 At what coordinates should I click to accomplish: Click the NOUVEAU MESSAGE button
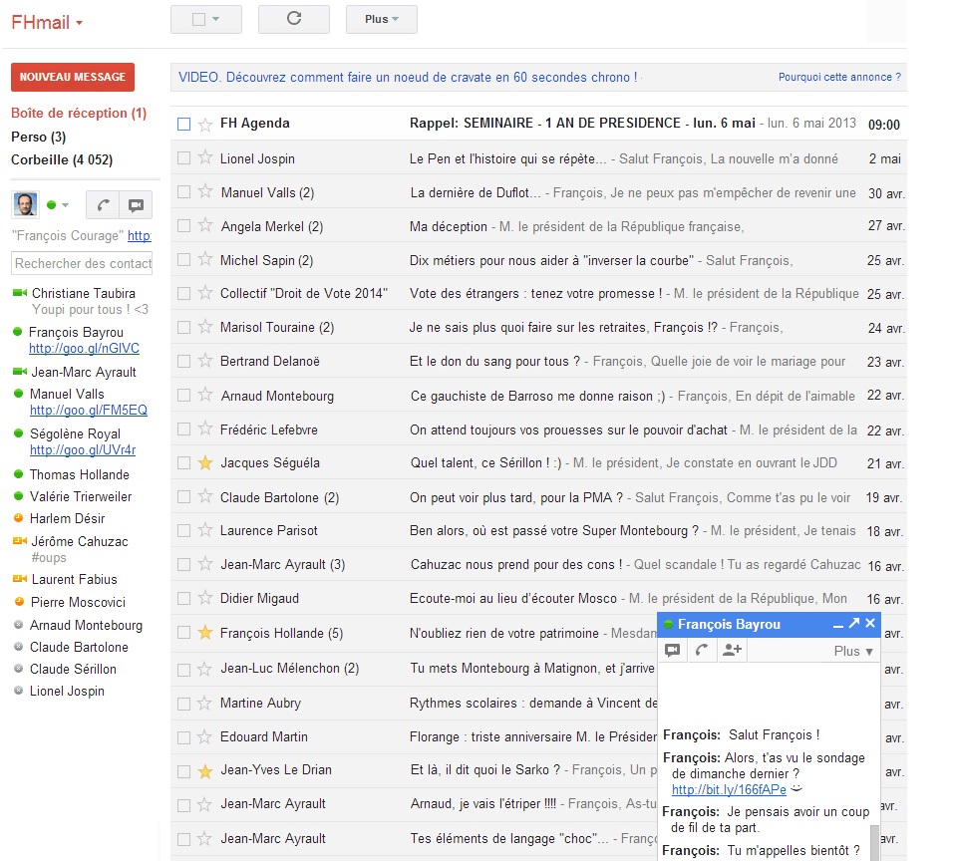click(73, 77)
